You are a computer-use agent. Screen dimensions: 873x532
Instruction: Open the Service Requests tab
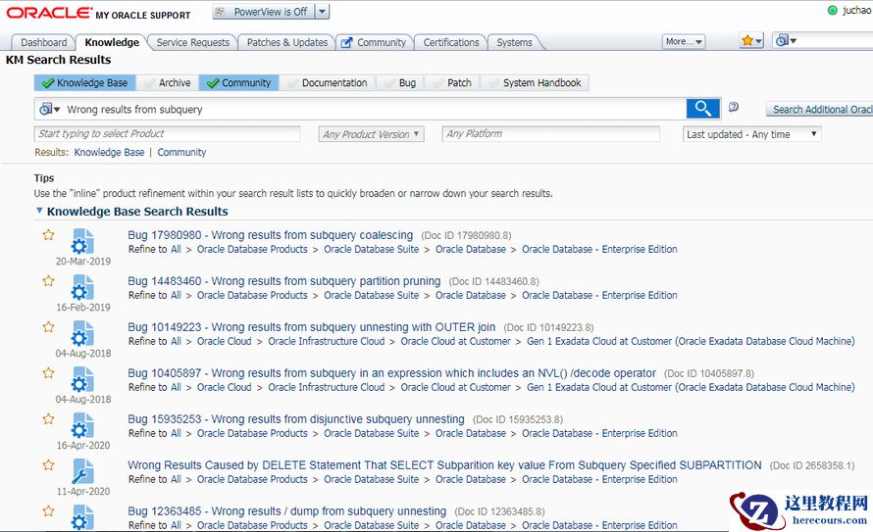[x=192, y=42]
